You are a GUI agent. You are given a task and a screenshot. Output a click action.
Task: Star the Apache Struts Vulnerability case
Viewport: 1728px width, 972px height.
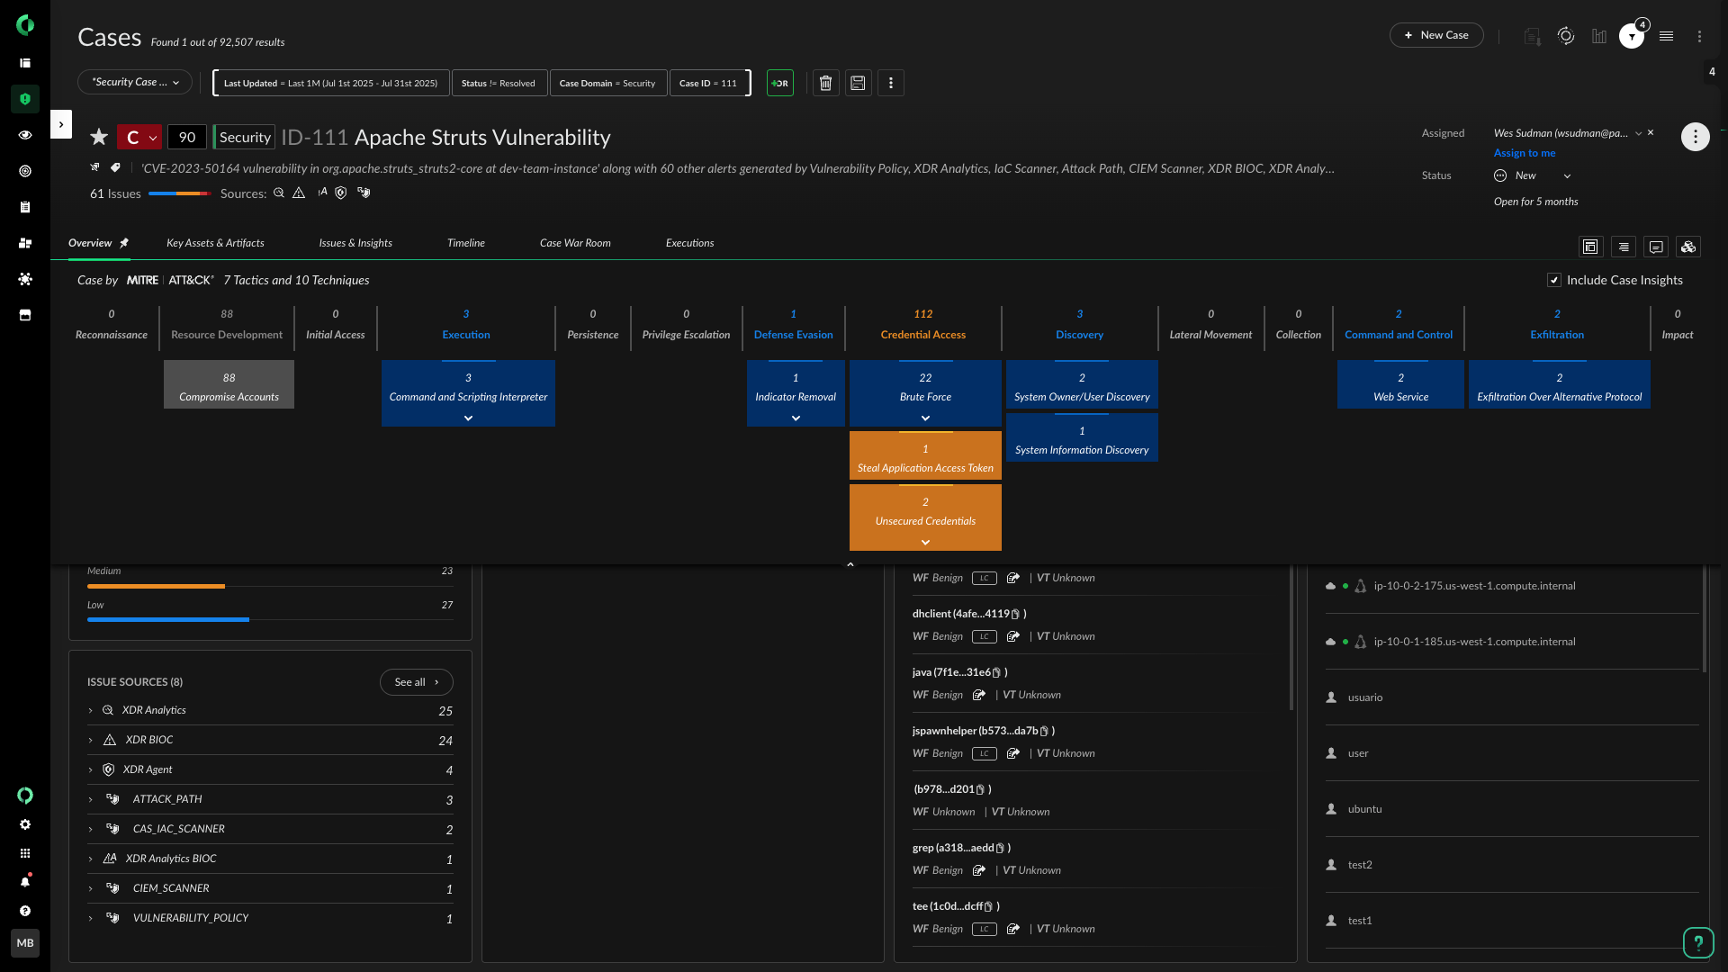tap(99, 137)
